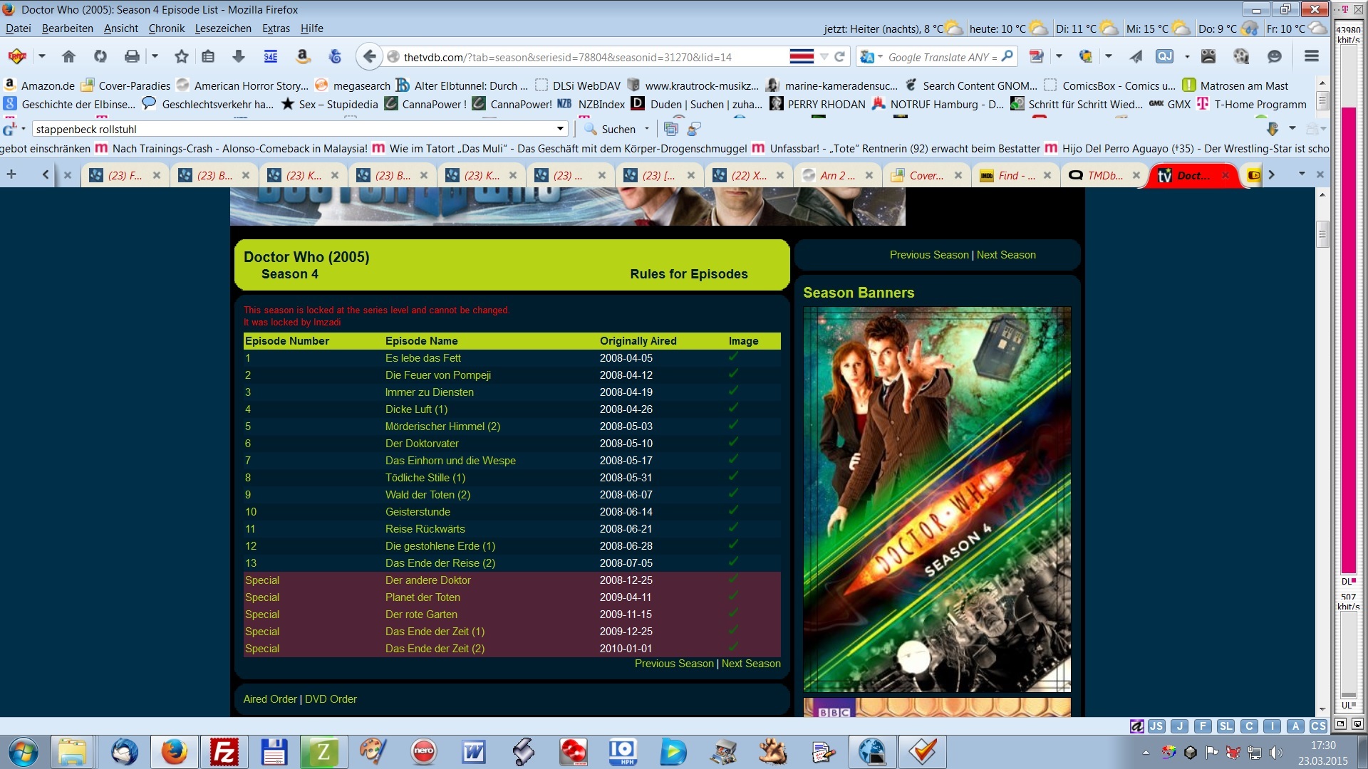This screenshot has height=769, width=1368.
Task: Expand the search engine selector dropdown
Action: point(881,57)
